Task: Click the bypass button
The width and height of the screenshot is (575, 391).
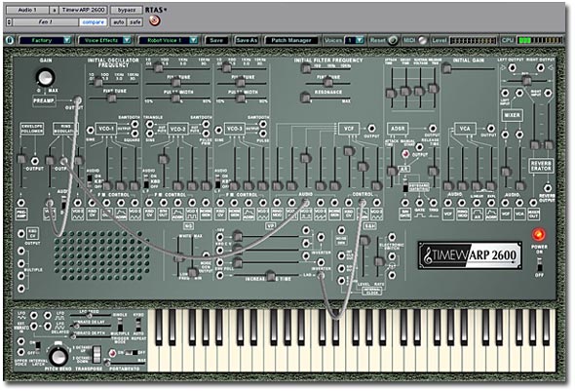Action: [127, 10]
